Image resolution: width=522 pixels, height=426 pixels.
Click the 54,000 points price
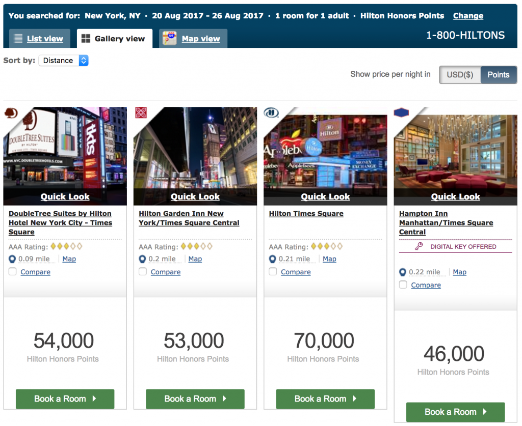tap(64, 340)
